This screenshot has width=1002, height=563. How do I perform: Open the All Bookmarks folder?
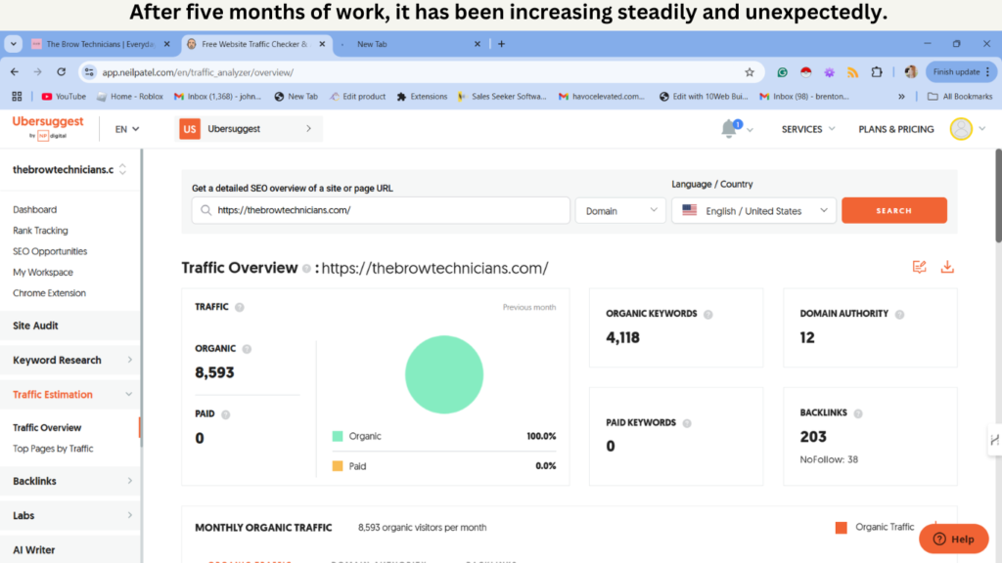coord(960,97)
